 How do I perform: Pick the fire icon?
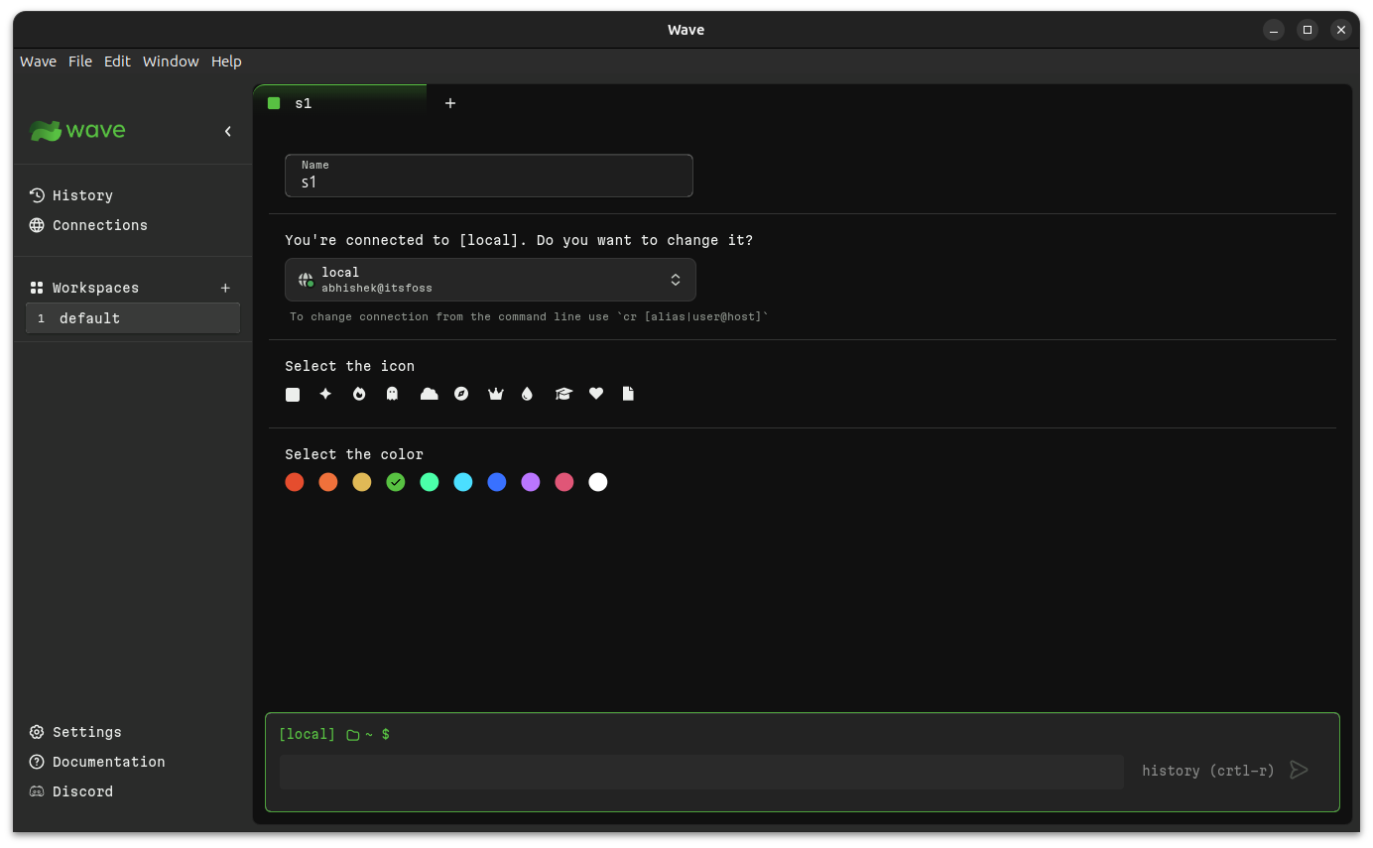pos(359,394)
